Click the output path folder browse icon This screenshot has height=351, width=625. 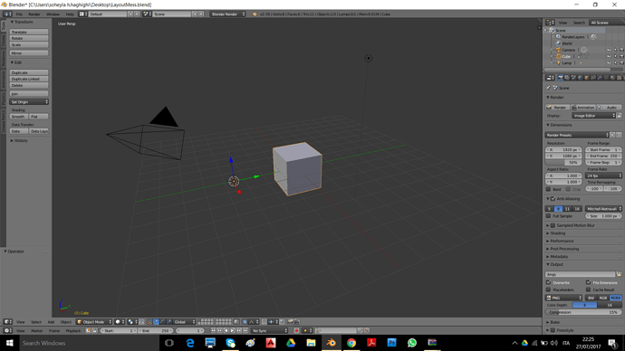pos(619,274)
